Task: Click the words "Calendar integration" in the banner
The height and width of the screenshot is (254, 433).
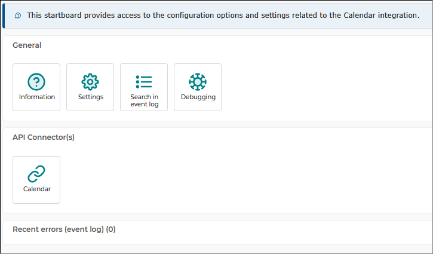Action: pos(382,16)
